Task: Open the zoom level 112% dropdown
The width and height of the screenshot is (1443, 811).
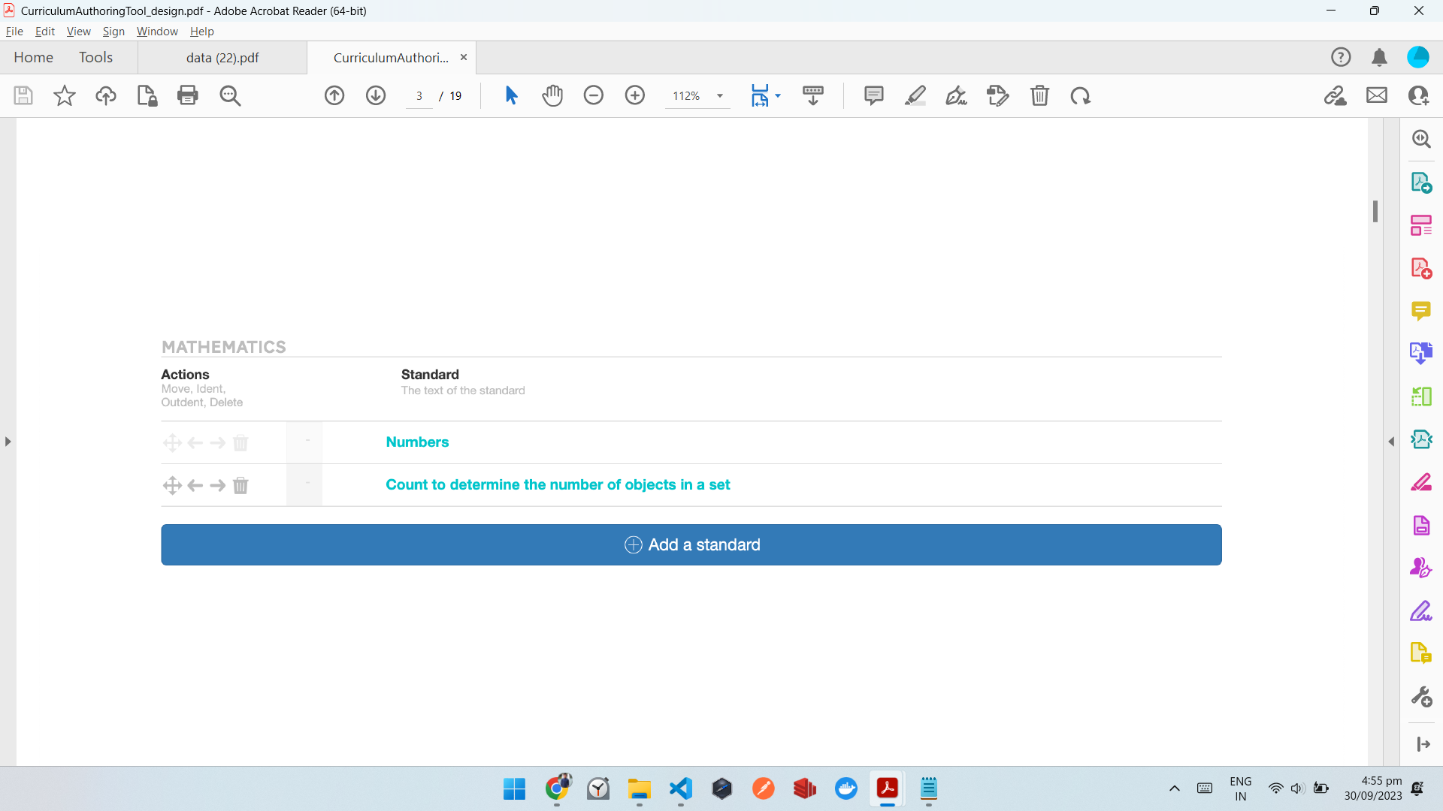Action: pyautogui.click(x=719, y=96)
